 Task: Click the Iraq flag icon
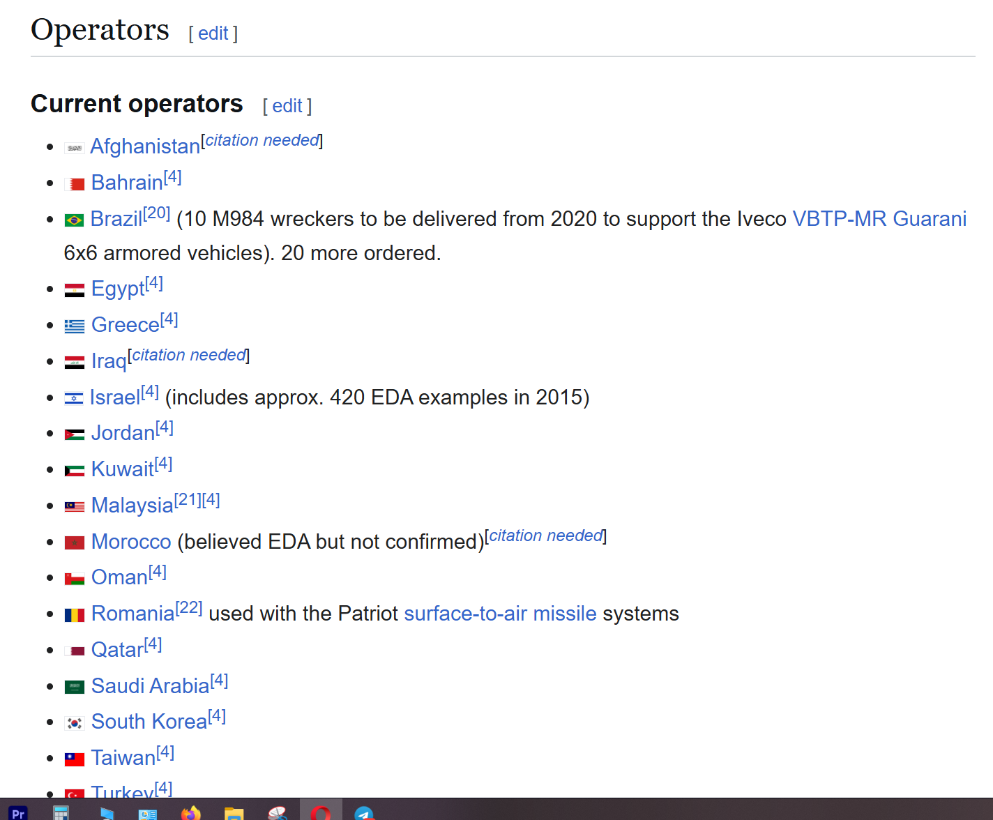[75, 363]
